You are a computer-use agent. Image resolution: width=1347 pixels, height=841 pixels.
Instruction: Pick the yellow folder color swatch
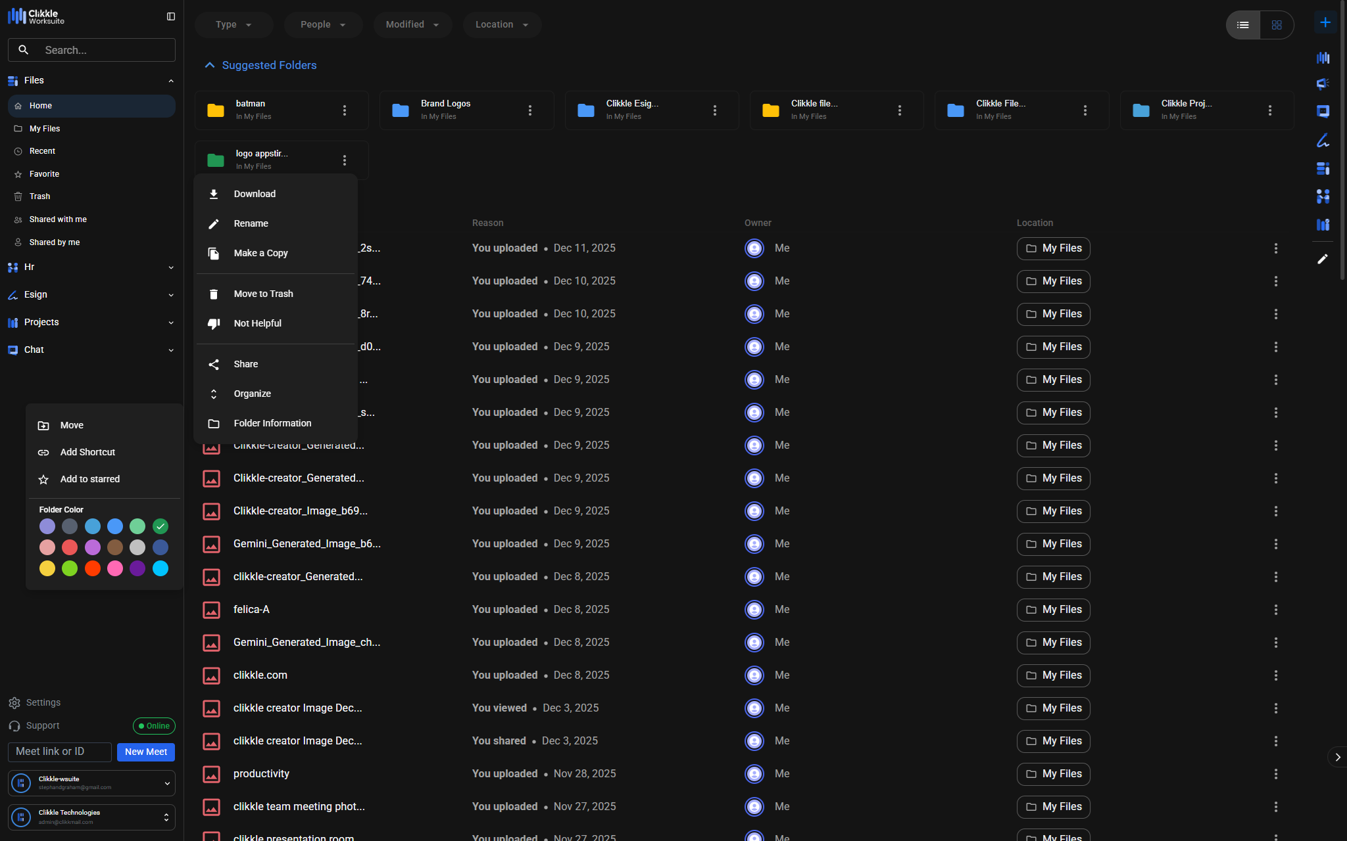[47, 568]
